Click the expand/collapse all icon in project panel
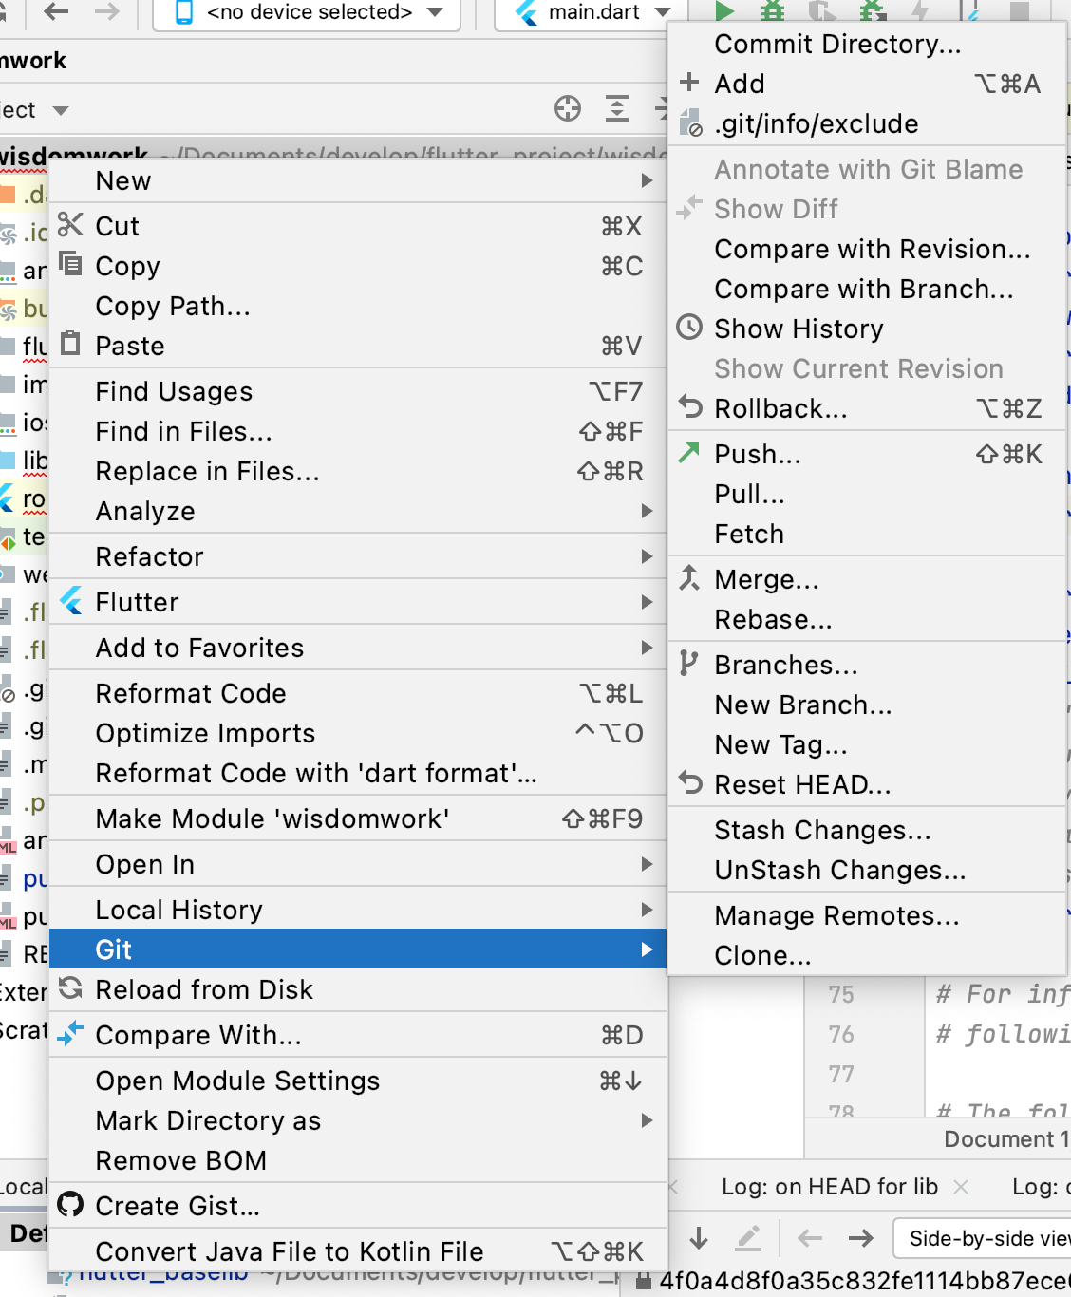The height and width of the screenshot is (1297, 1071). coord(617,109)
